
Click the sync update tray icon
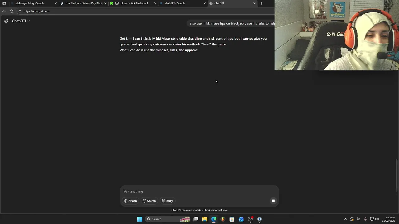pos(352,219)
